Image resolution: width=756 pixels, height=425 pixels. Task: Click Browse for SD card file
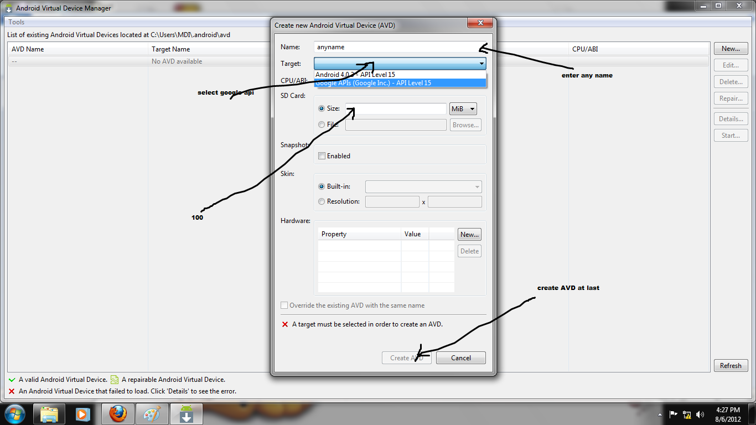465,125
